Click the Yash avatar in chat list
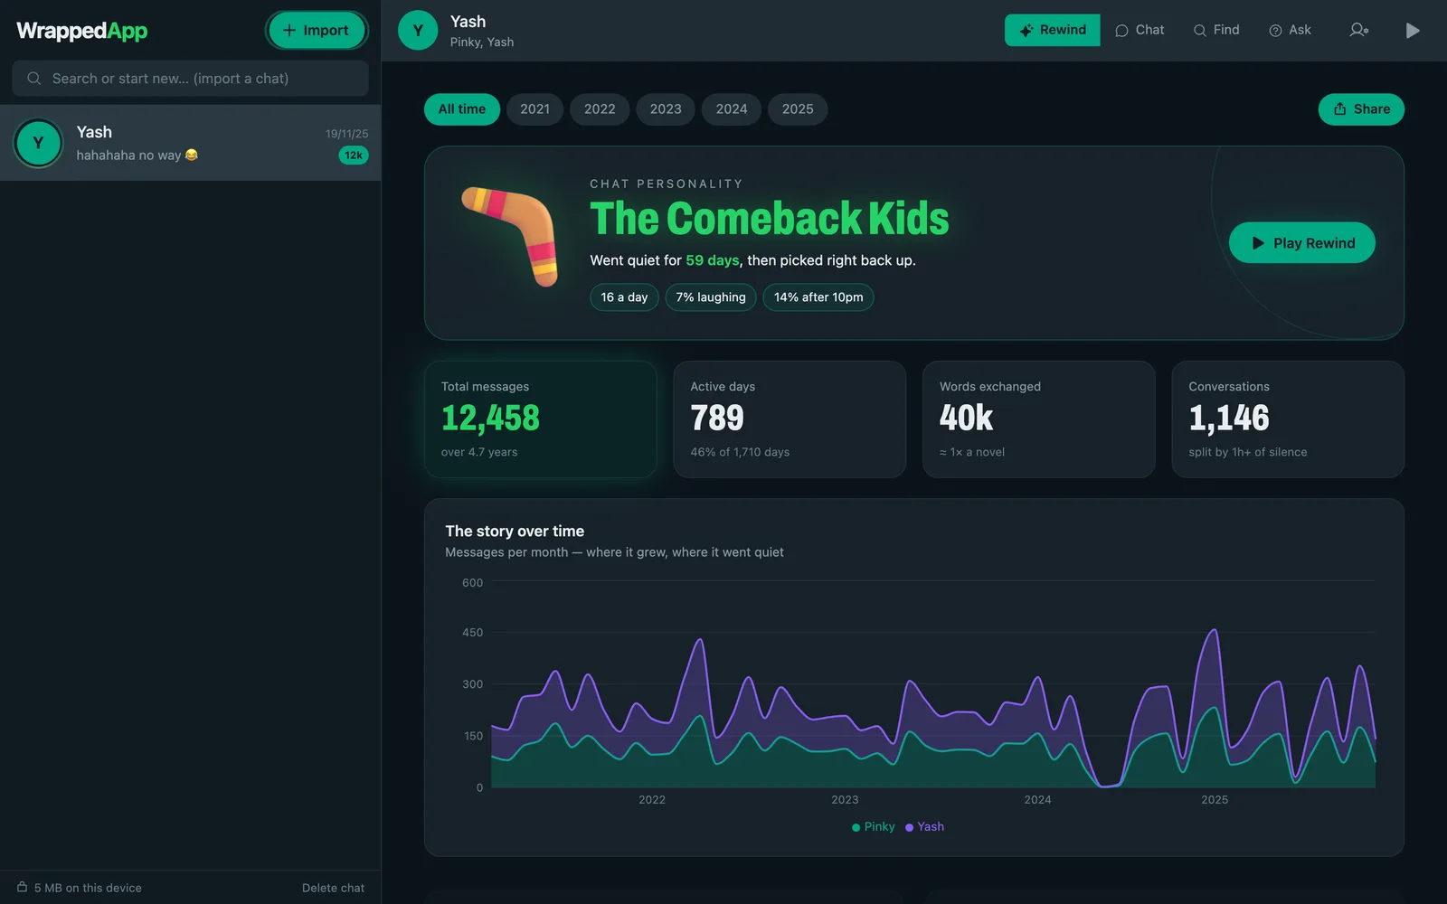Image resolution: width=1447 pixels, height=904 pixels. coord(38,143)
